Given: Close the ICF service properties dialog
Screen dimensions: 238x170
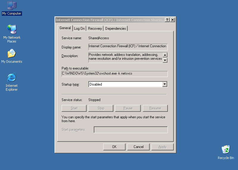Looking at the screenshot, I should tap(173, 20).
